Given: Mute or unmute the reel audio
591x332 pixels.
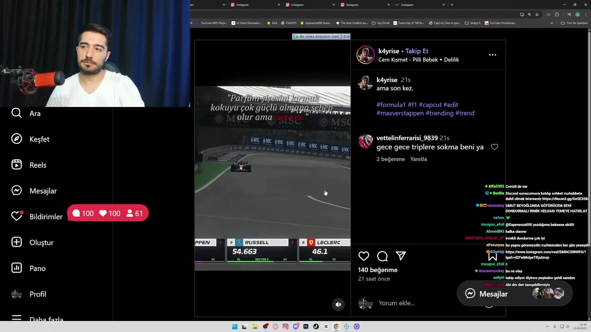Looking at the screenshot, I should point(338,304).
